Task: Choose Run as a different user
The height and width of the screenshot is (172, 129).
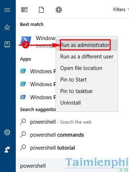Action: point(87,57)
